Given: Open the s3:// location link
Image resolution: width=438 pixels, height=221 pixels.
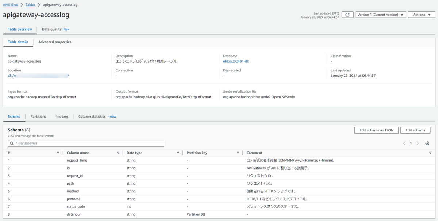Looking at the screenshot, I should point(38,75).
